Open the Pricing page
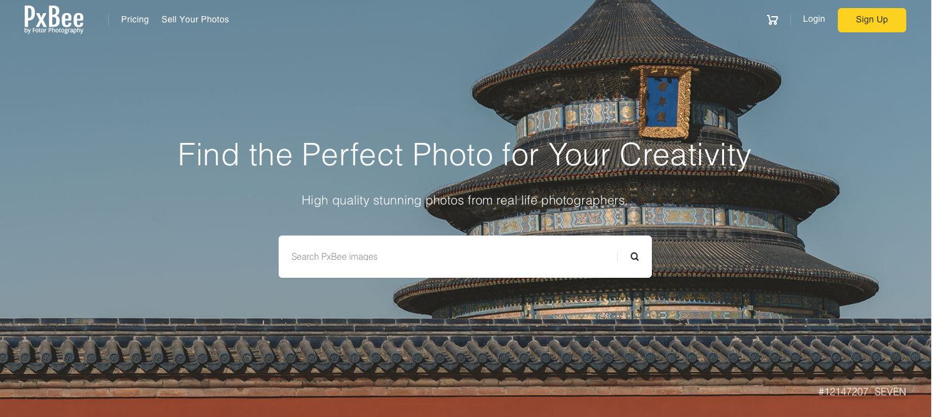 (x=135, y=19)
